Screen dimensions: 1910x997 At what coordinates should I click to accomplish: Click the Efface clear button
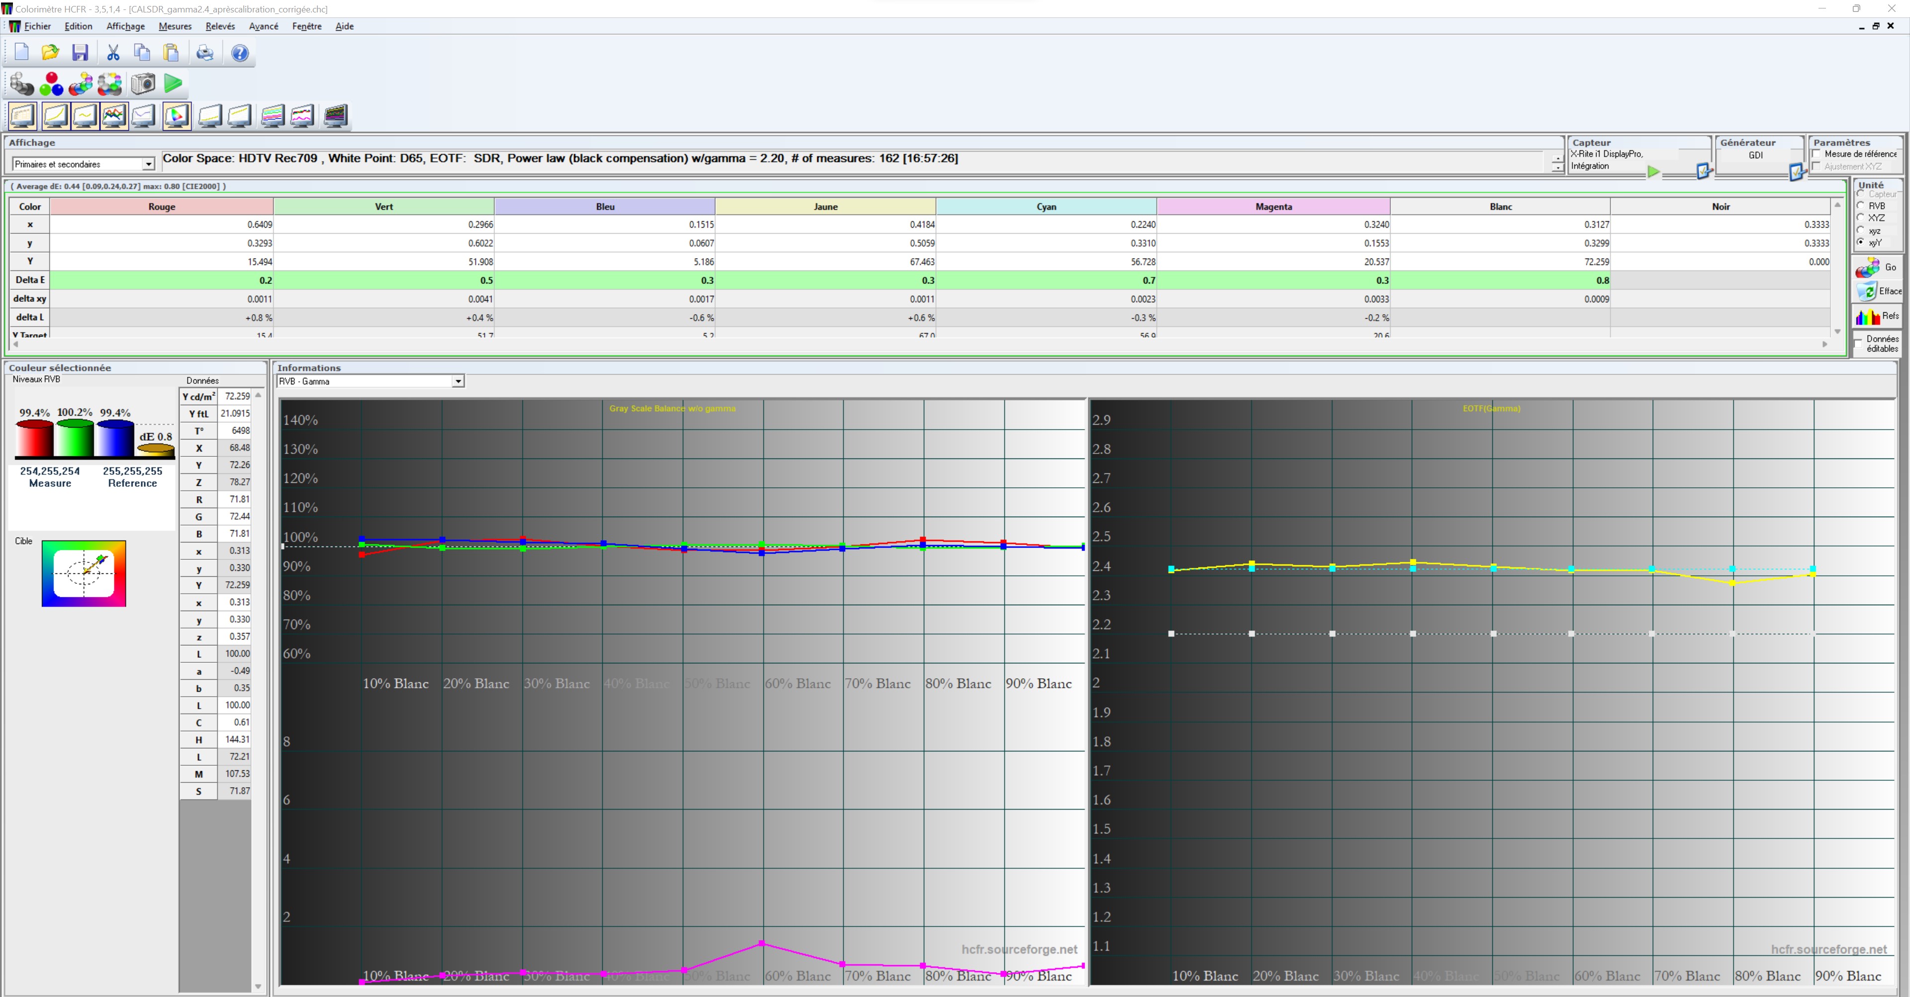coord(1877,291)
